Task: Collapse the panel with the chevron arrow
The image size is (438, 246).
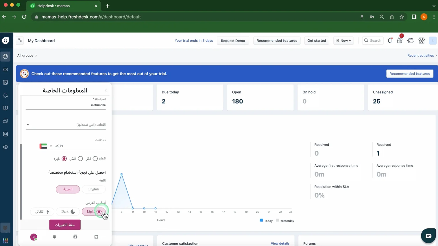Action: click(106, 91)
